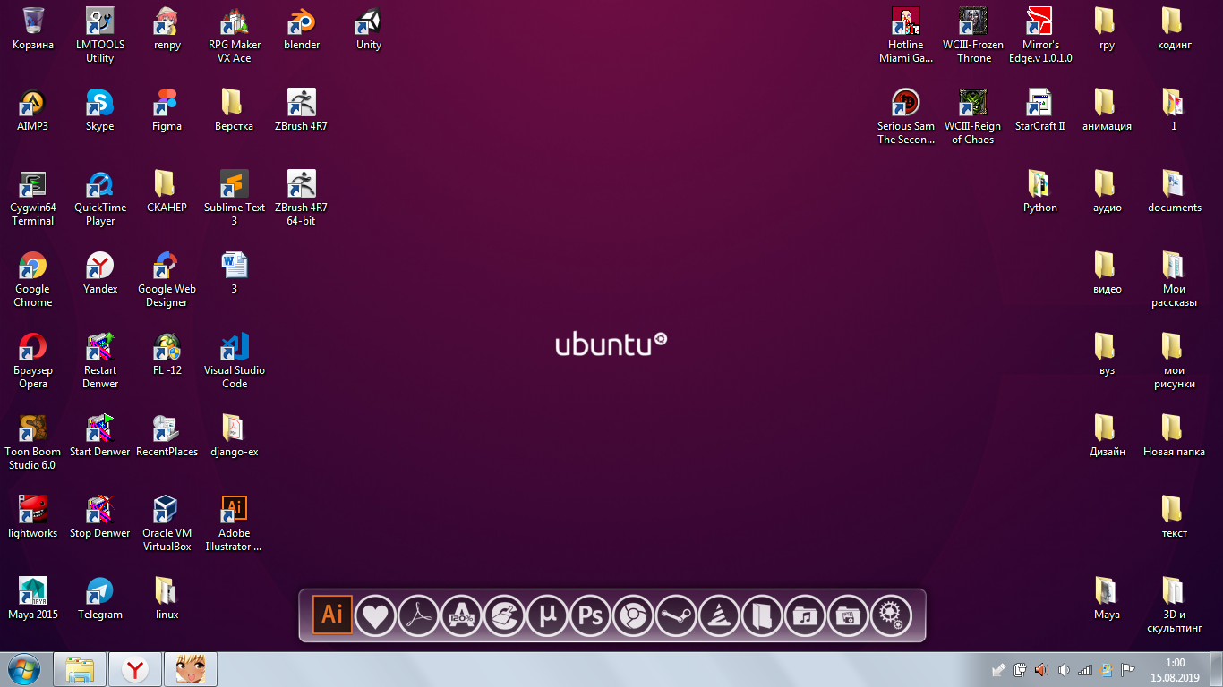Select the lightworks desktop shortcut
Viewport: 1223px width, 687px height.
33,517
